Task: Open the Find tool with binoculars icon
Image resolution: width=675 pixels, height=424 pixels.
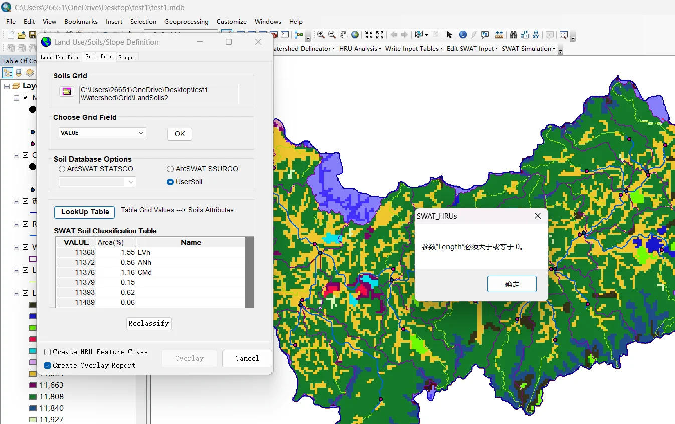Action: click(x=513, y=34)
